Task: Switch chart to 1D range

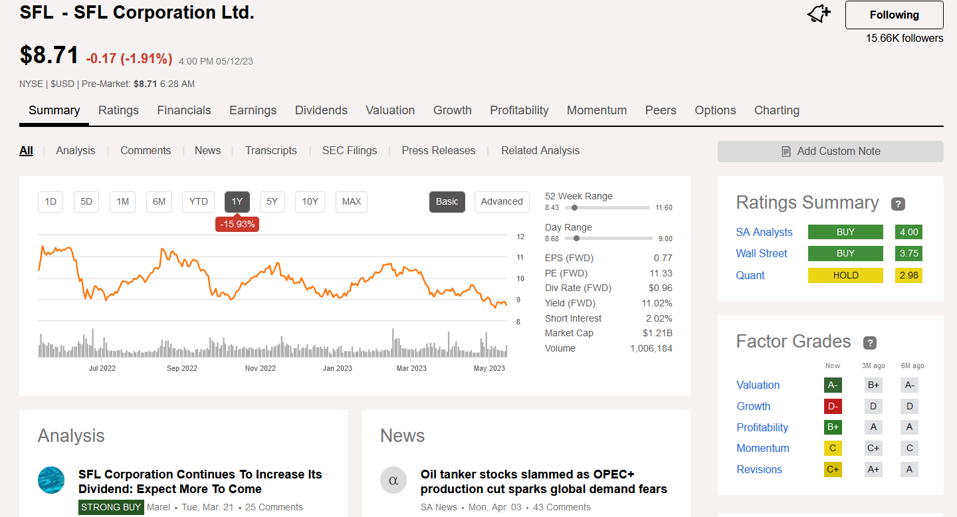Action: (51, 202)
